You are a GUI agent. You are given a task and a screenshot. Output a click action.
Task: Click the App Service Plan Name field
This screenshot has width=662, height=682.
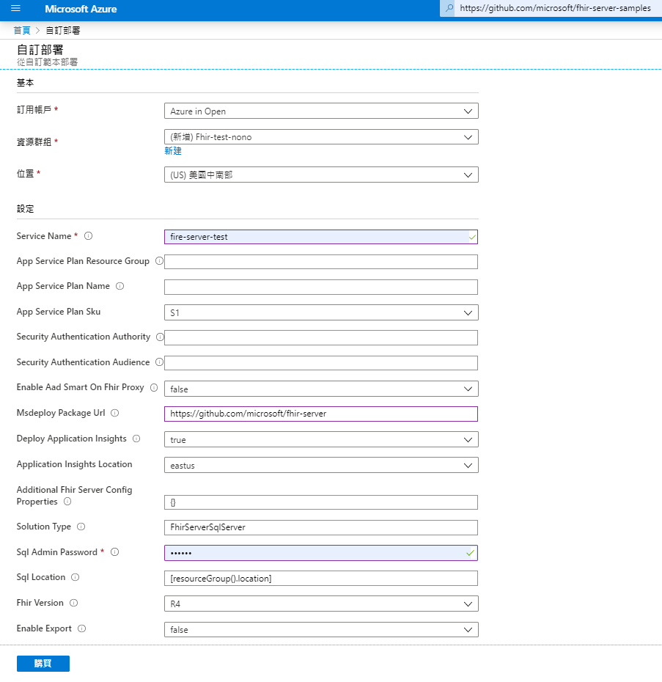pos(321,287)
